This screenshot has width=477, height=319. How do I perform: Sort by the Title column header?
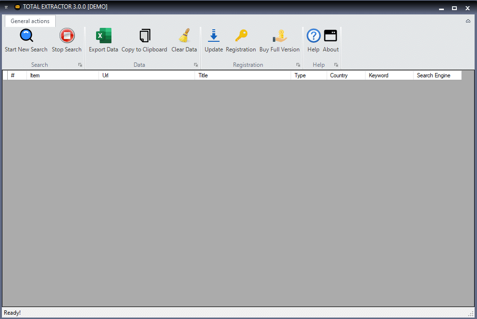click(x=243, y=75)
